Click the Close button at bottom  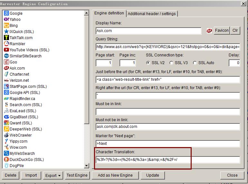click(232, 175)
